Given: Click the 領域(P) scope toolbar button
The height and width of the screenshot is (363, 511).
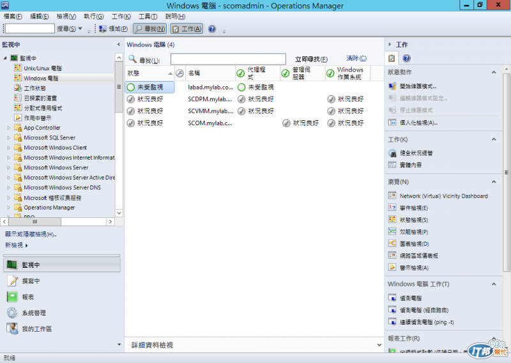Looking at the screenshot, I should [113, 29].
